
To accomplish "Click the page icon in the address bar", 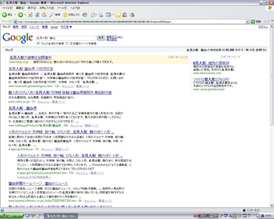I will coord(15,21).
